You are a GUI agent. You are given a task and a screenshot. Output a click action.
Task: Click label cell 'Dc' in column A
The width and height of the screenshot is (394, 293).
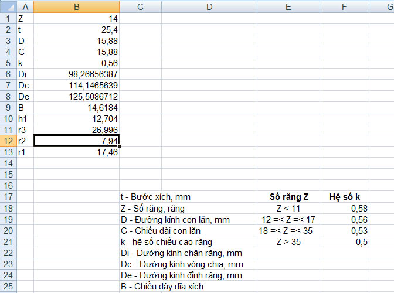(x=25, y=86)
